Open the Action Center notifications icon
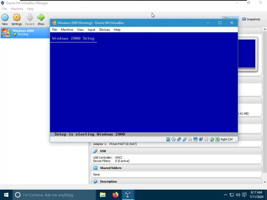The image size is (267, 200). (244, 195)
